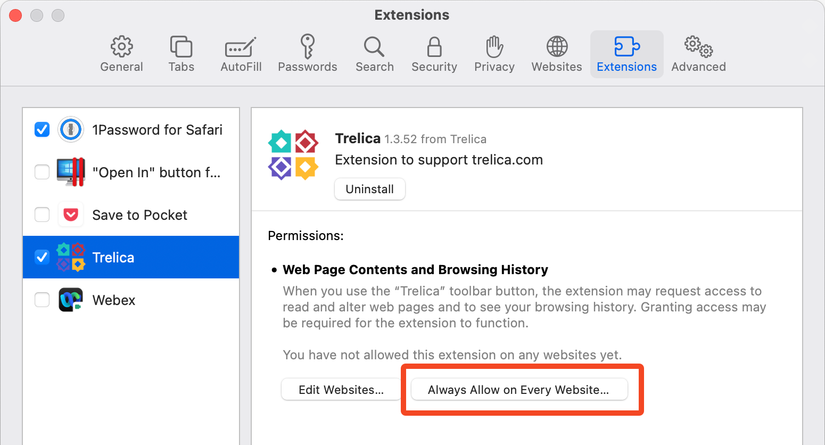Select the 1Password for Safari list entry

131,129
